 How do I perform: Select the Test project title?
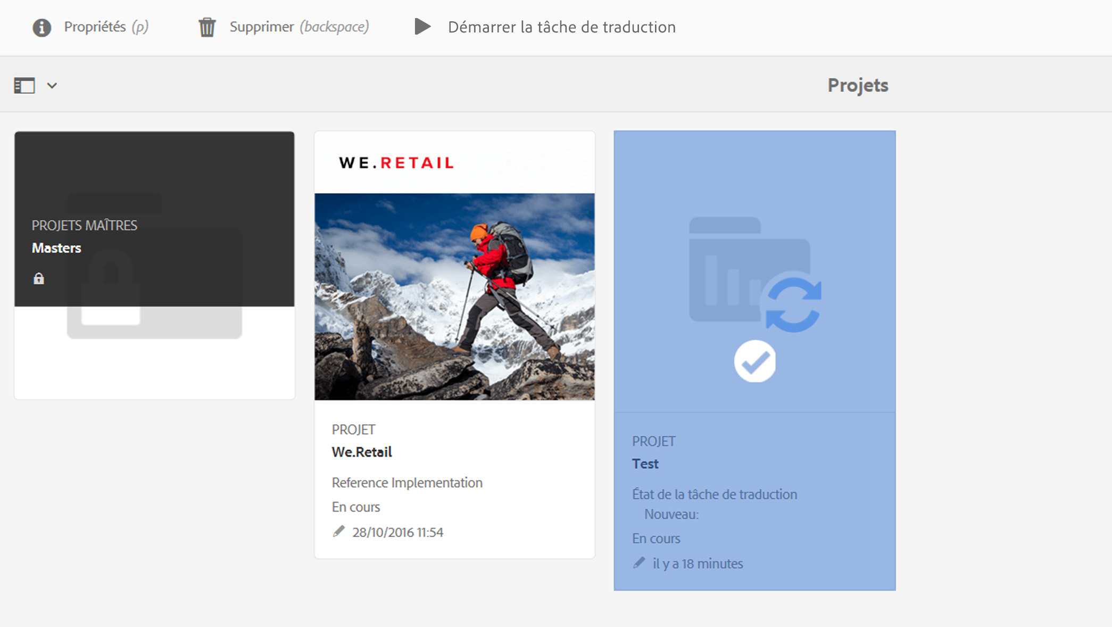(645, 464)
